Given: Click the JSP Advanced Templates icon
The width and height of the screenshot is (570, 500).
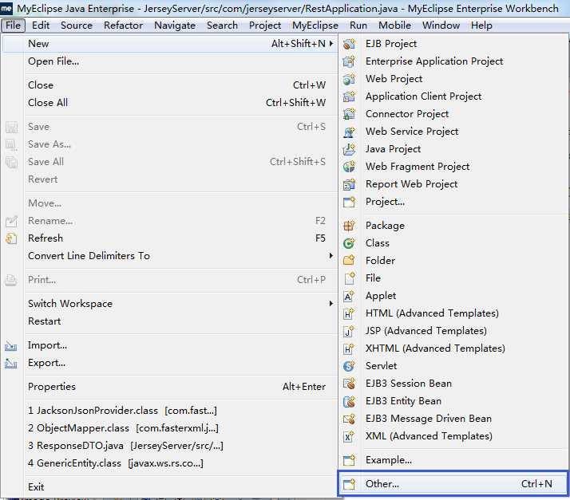Looking at the screenshot, I should [349, 331].
